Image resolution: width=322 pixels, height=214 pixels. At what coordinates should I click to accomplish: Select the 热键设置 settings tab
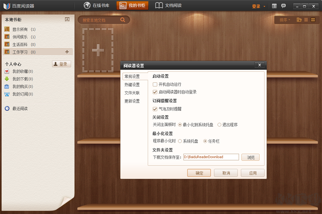132,85
